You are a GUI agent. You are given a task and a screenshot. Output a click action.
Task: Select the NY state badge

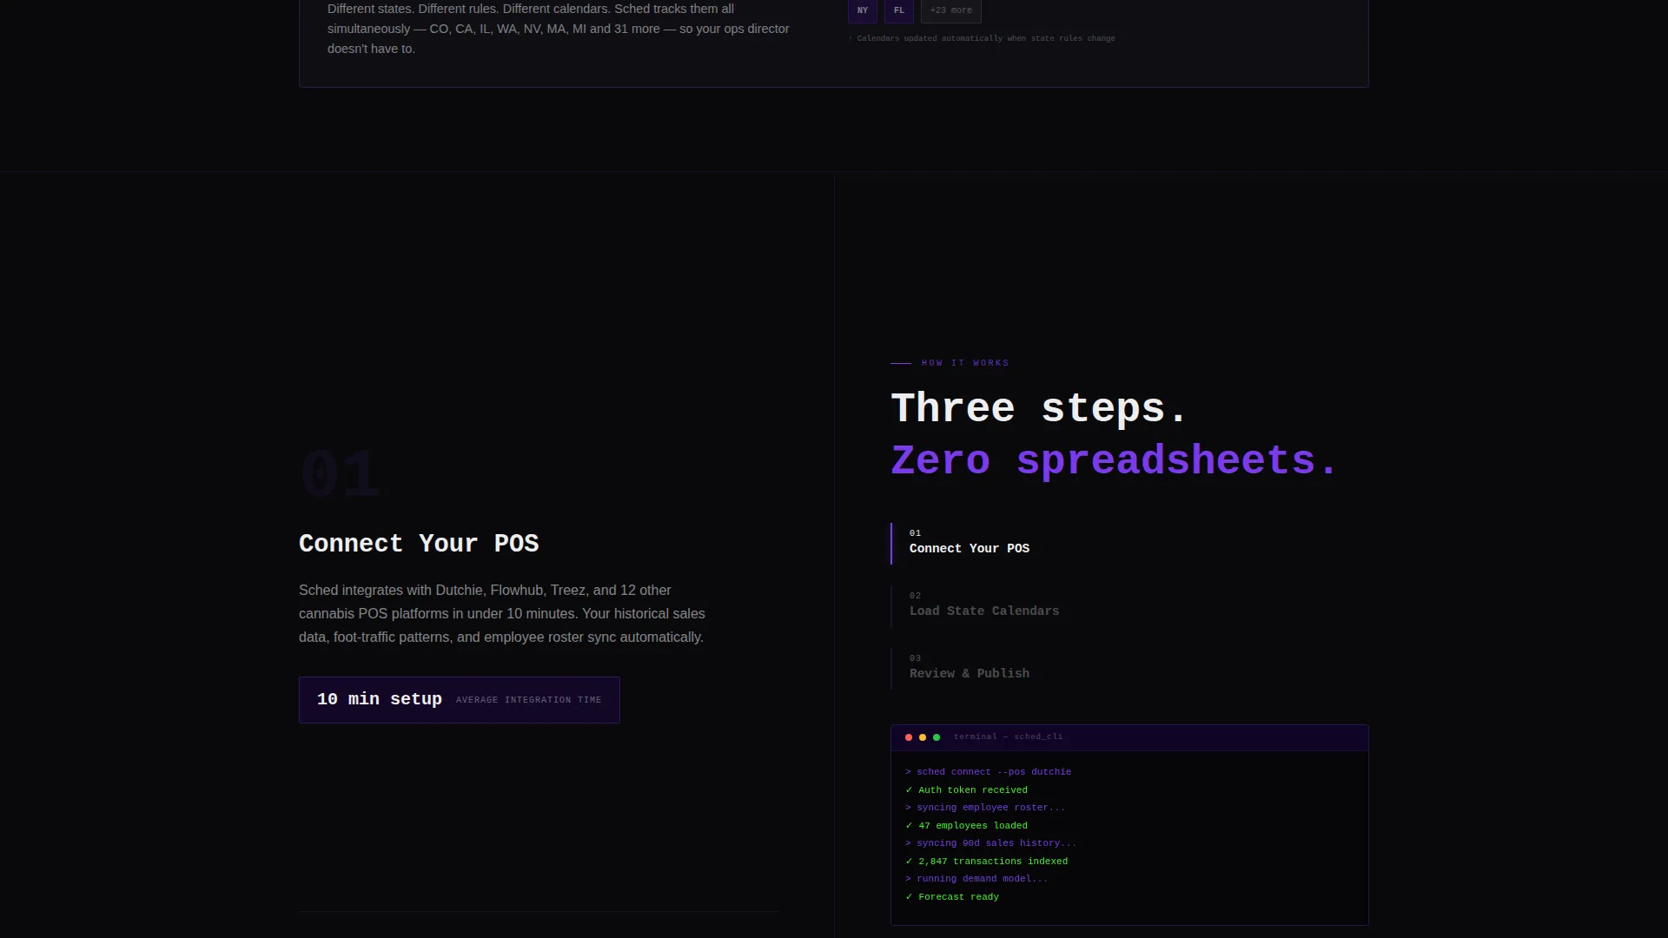click(x=862, y=10)
